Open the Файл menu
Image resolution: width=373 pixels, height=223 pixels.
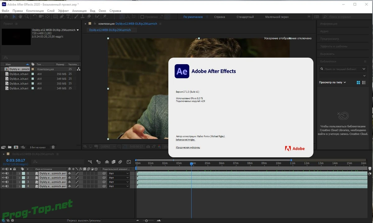tap(5, 11)
